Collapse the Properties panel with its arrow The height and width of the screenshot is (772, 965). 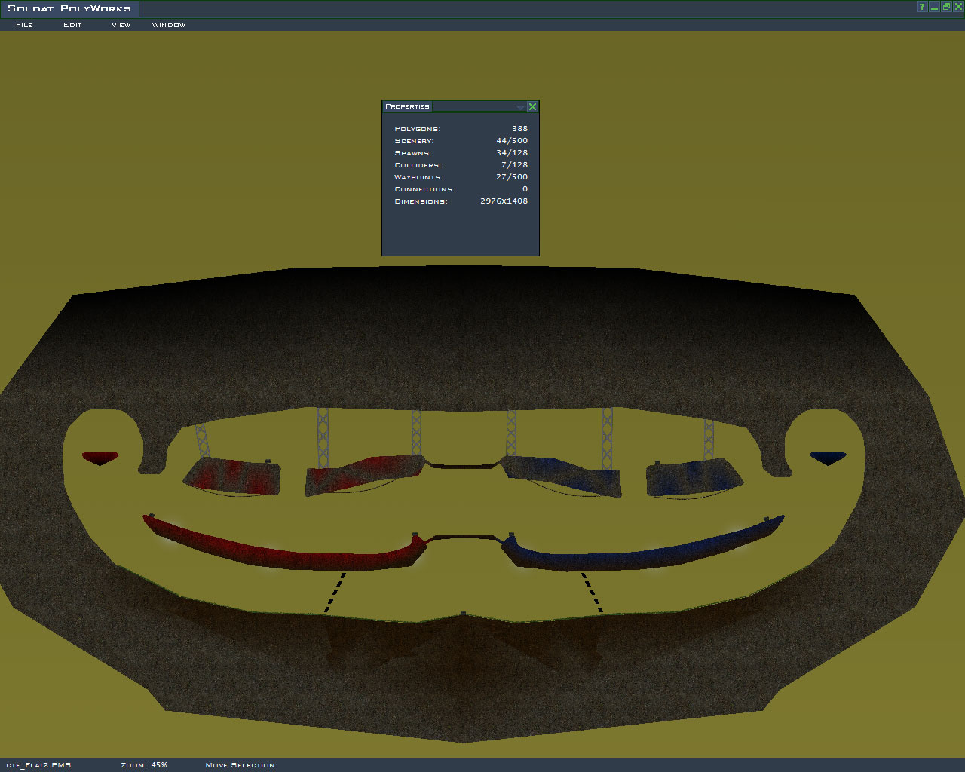[520, 107]
